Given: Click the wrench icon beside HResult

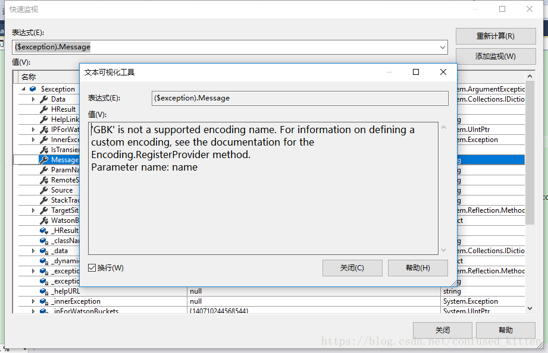Looking at the screenshot, I should tap(43, 109).
